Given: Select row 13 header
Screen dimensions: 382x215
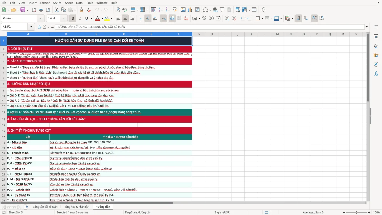Looking at the screenshot, I should (x=4, y=112).
